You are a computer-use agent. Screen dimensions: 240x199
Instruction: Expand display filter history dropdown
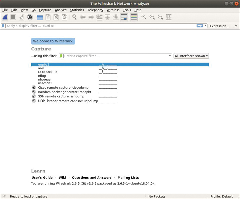pos(205,26)
